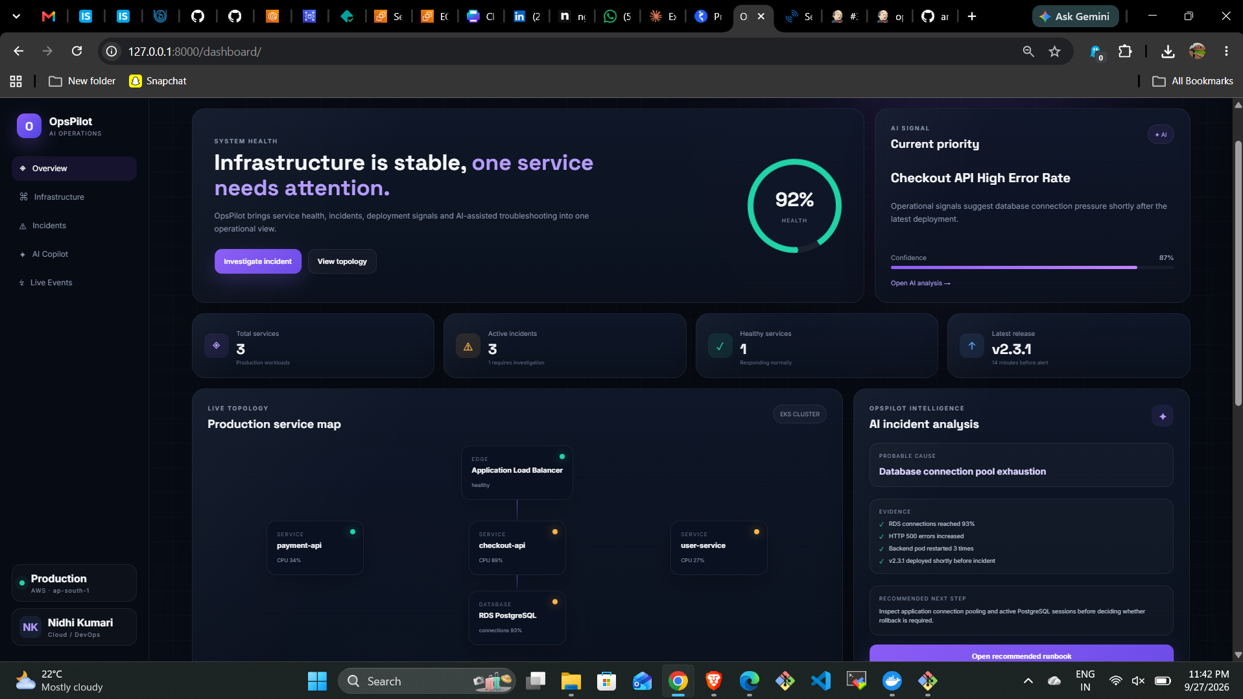The height and width of the screenshot is (699, 1243).
Task: Click the sparkle icon in AI incident analysis
Action: point(1163,416)
